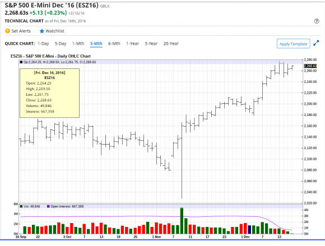Click the 'Open: 2,264.25' tooltip line
Image resolution: width=325 pixels, height=246 pixels.
click(39, 83)
